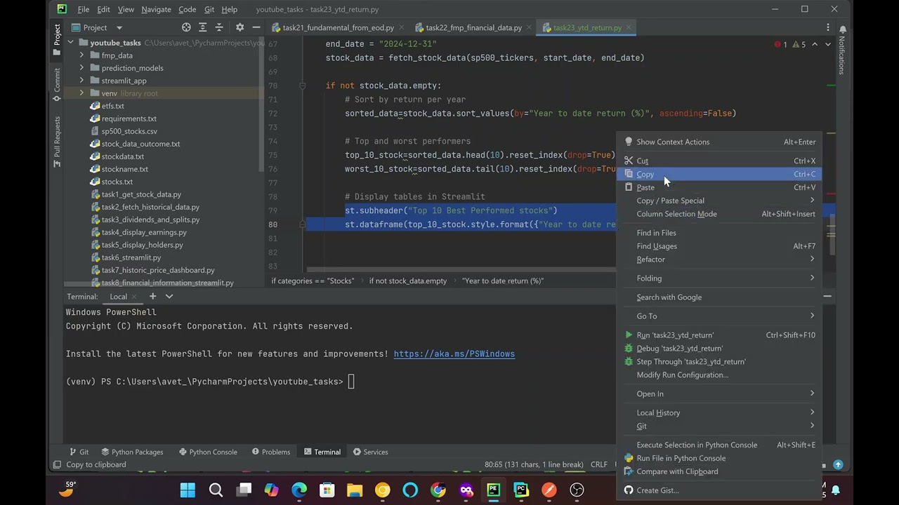Click the select opened file target icon

pos(186,27)
